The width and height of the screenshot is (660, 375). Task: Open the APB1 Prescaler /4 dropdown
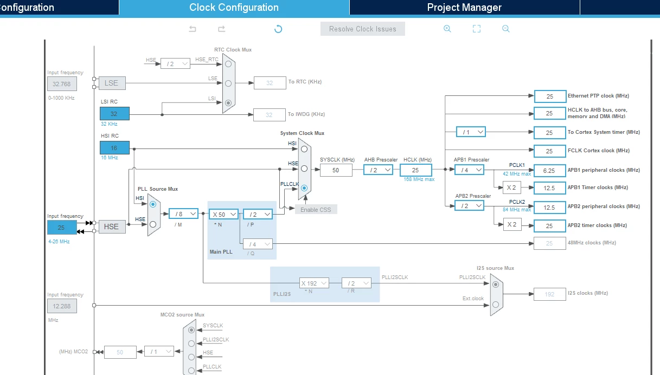[x=469, y=170]
